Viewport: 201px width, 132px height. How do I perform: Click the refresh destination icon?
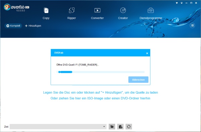(129, 127)
